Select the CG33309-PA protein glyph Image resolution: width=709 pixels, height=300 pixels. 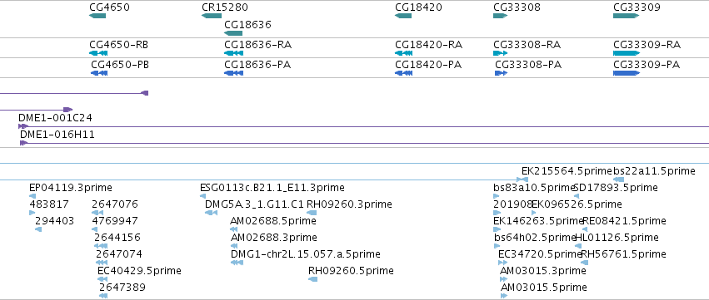pos(627,73)
